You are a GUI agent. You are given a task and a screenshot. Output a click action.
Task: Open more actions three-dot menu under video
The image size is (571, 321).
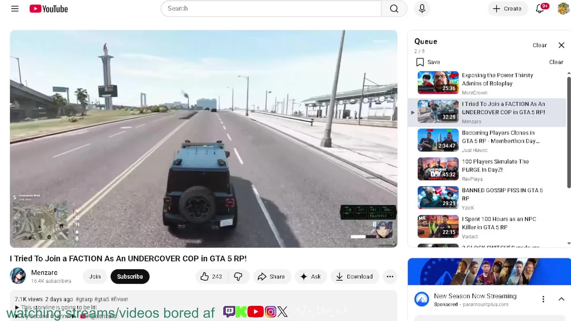(390, 276)
